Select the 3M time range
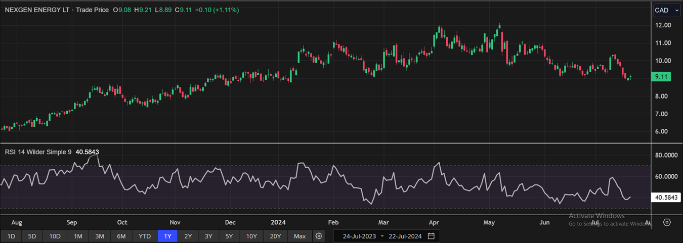Viewport: 683px width, 243px height. pyautogui.click(x=100, y=236)
